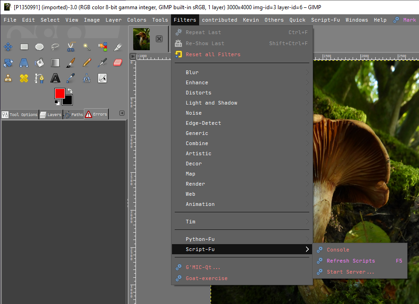The image size is (419, 304).
Task: Expand the Edge-Detect submenu
Action: pos(242,123)
